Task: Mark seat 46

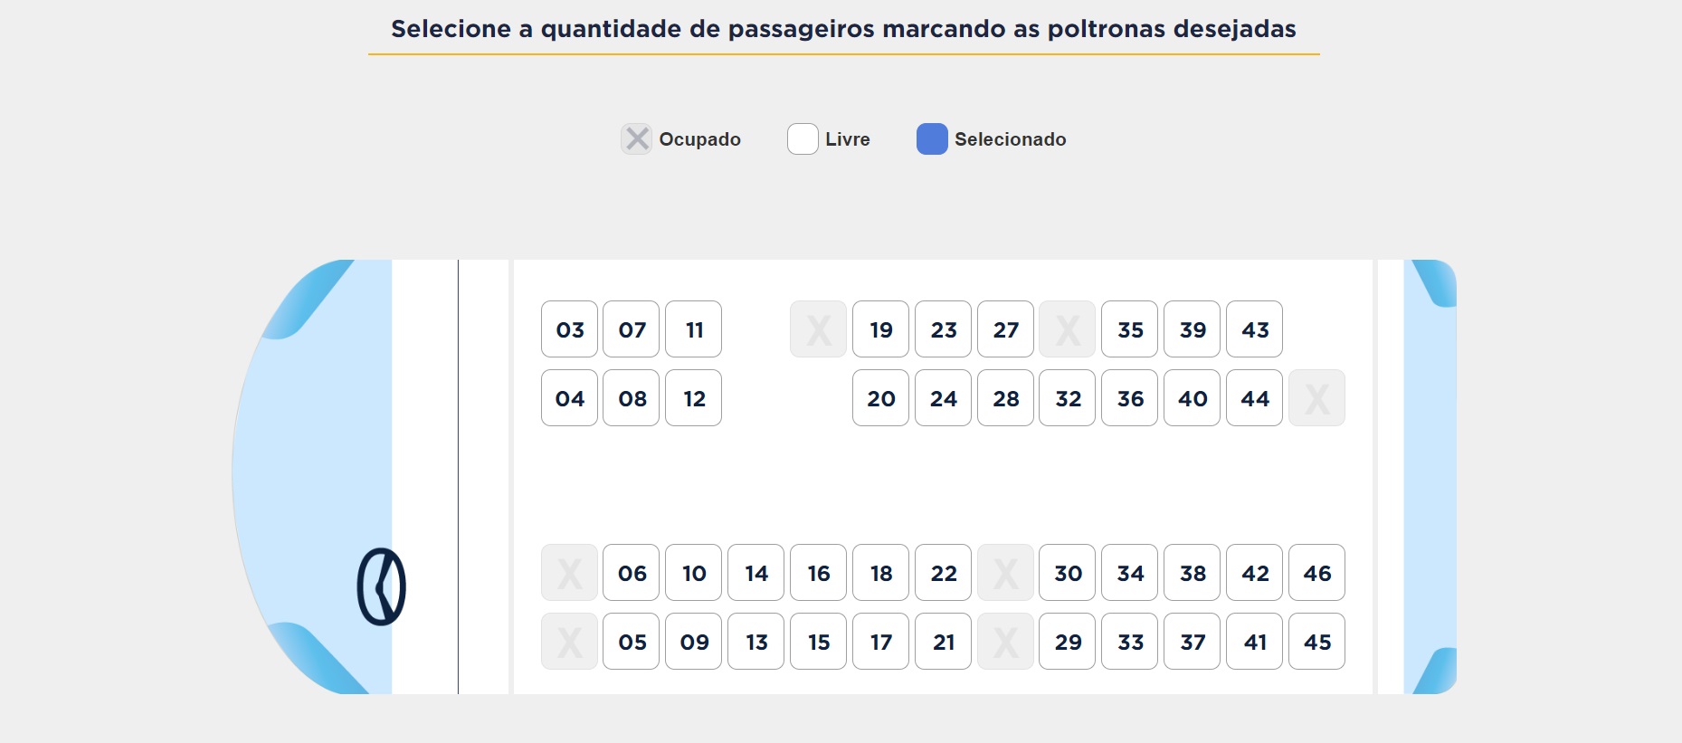Action: (x=1316, y=573)
